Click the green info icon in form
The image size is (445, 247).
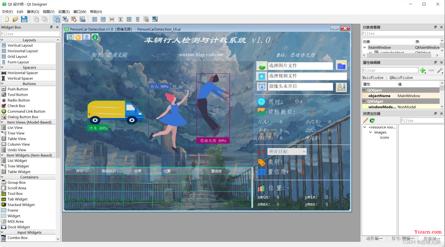point(95,37)
